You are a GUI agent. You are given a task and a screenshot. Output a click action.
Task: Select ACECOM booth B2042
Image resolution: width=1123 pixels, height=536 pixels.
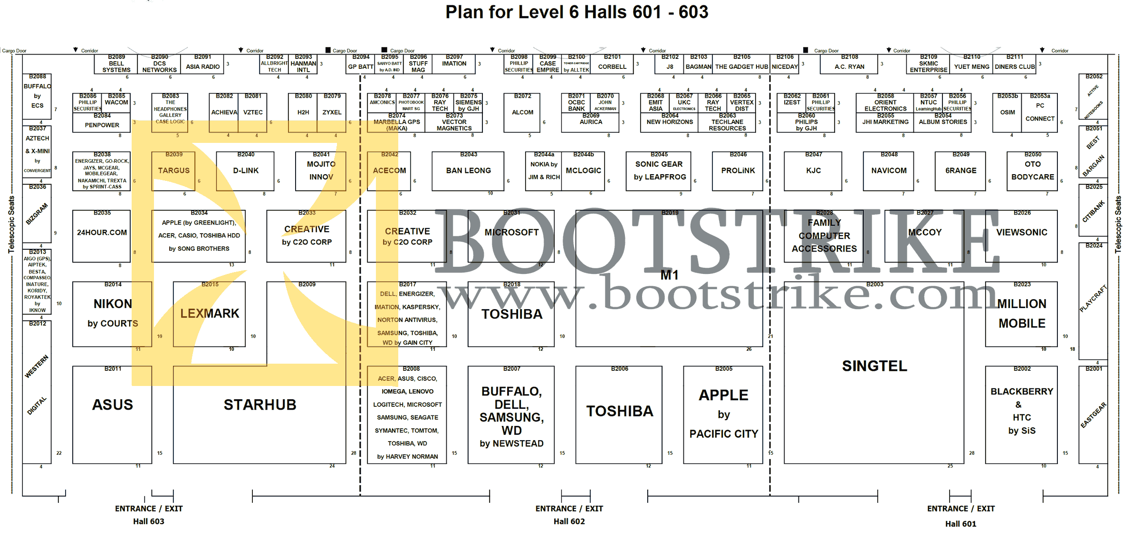[389, 171]
